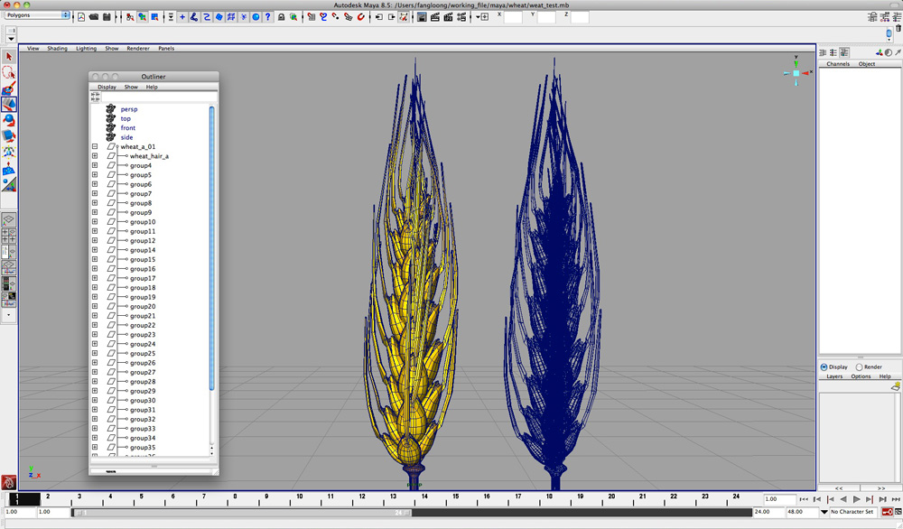The width and height of the screenshot is (903, 529).
Task: Expand the group12 node
Action: pyautogui.click(x=95, y=241)
